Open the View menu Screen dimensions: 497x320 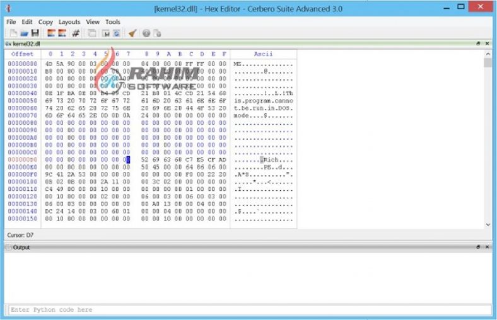[93, 22]
